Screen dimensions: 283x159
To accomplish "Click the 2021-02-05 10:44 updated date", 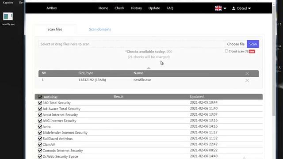I will point(203,102).
